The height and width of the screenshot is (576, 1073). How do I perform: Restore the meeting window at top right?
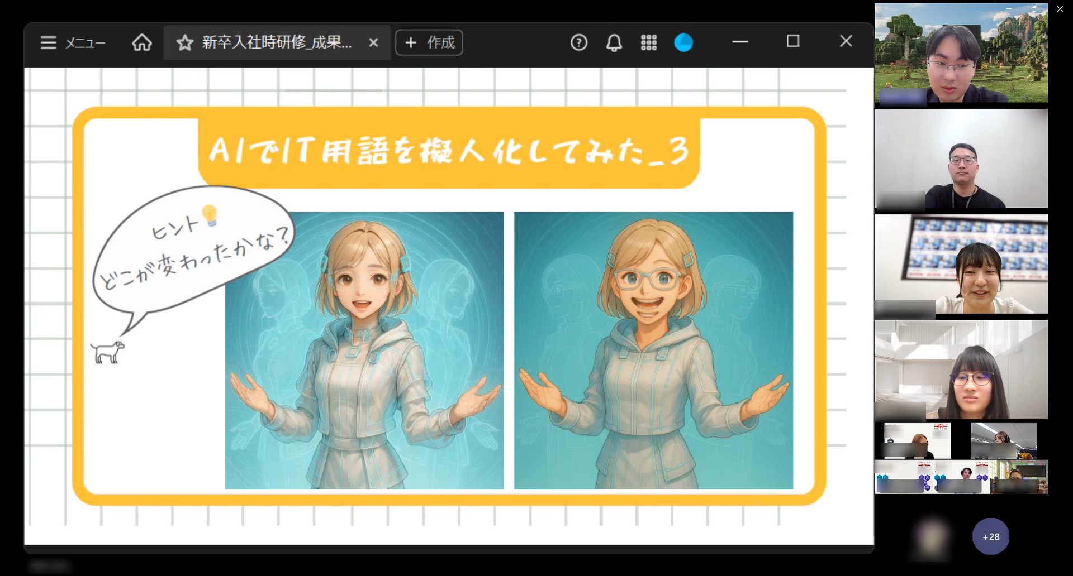pos(1034,9)
